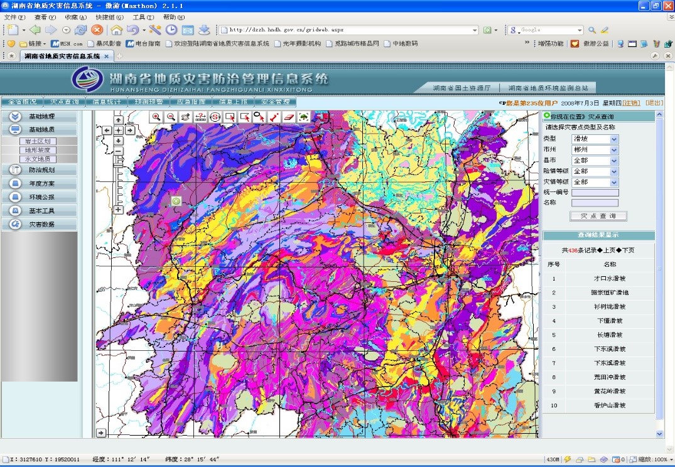The image size is (675, 467).
Task: Click the 灾点查询 search button
Action: 598,216
